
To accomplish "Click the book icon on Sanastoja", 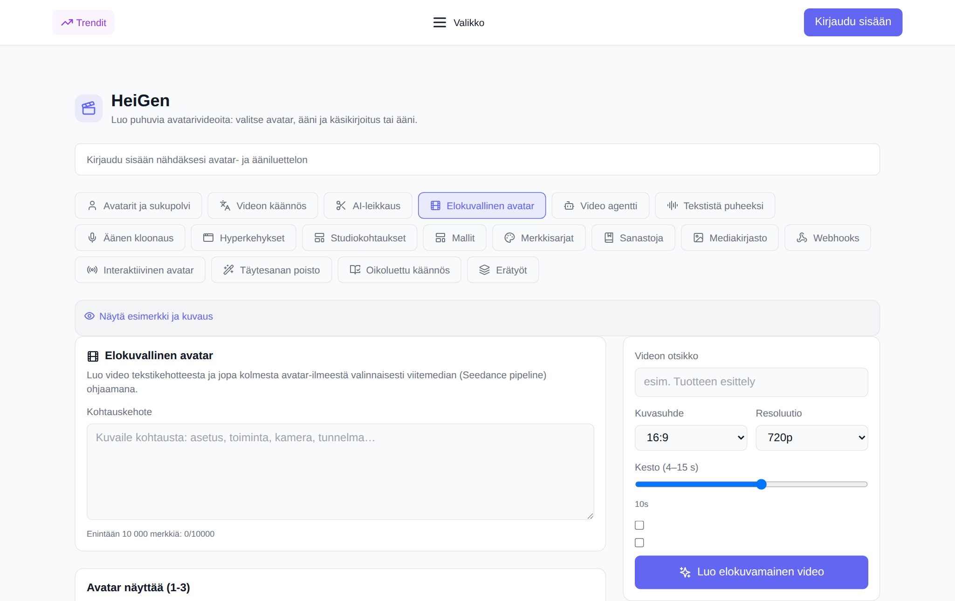I will (609, 238).
